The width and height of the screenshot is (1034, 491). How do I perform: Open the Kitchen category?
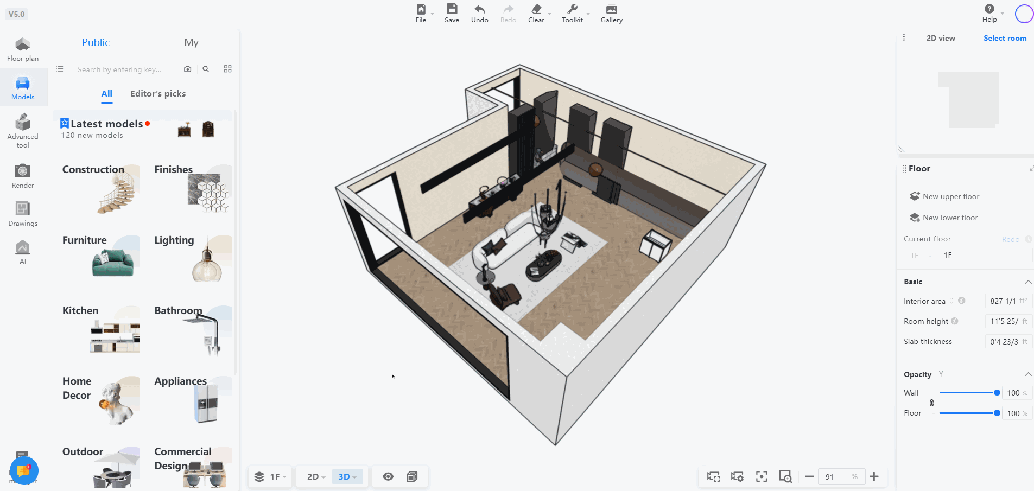pos(100,329)
